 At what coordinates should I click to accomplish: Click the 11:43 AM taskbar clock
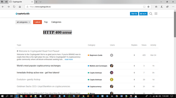pos(165,96)
